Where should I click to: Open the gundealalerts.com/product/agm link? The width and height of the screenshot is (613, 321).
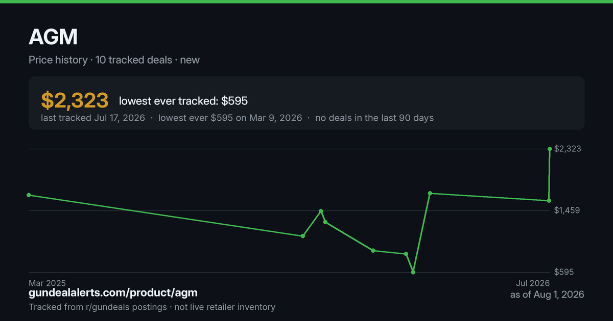pyautogui.click(x=113, y=293)
